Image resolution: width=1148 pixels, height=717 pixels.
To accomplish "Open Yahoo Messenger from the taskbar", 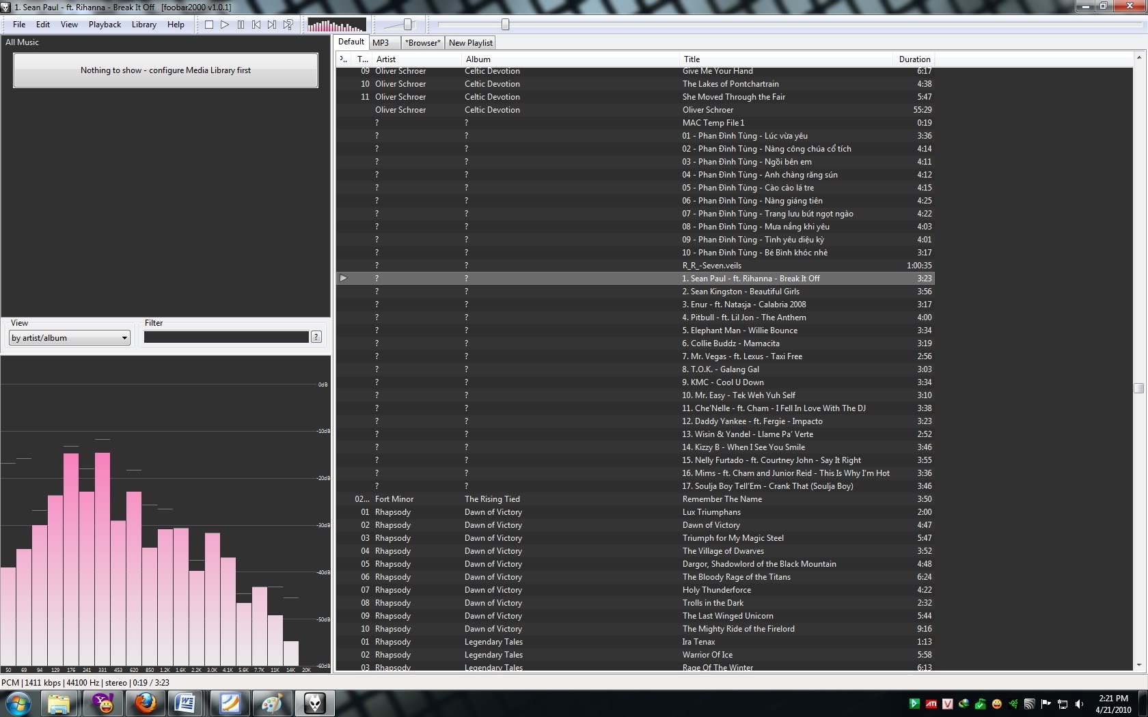I will [103, 703].
